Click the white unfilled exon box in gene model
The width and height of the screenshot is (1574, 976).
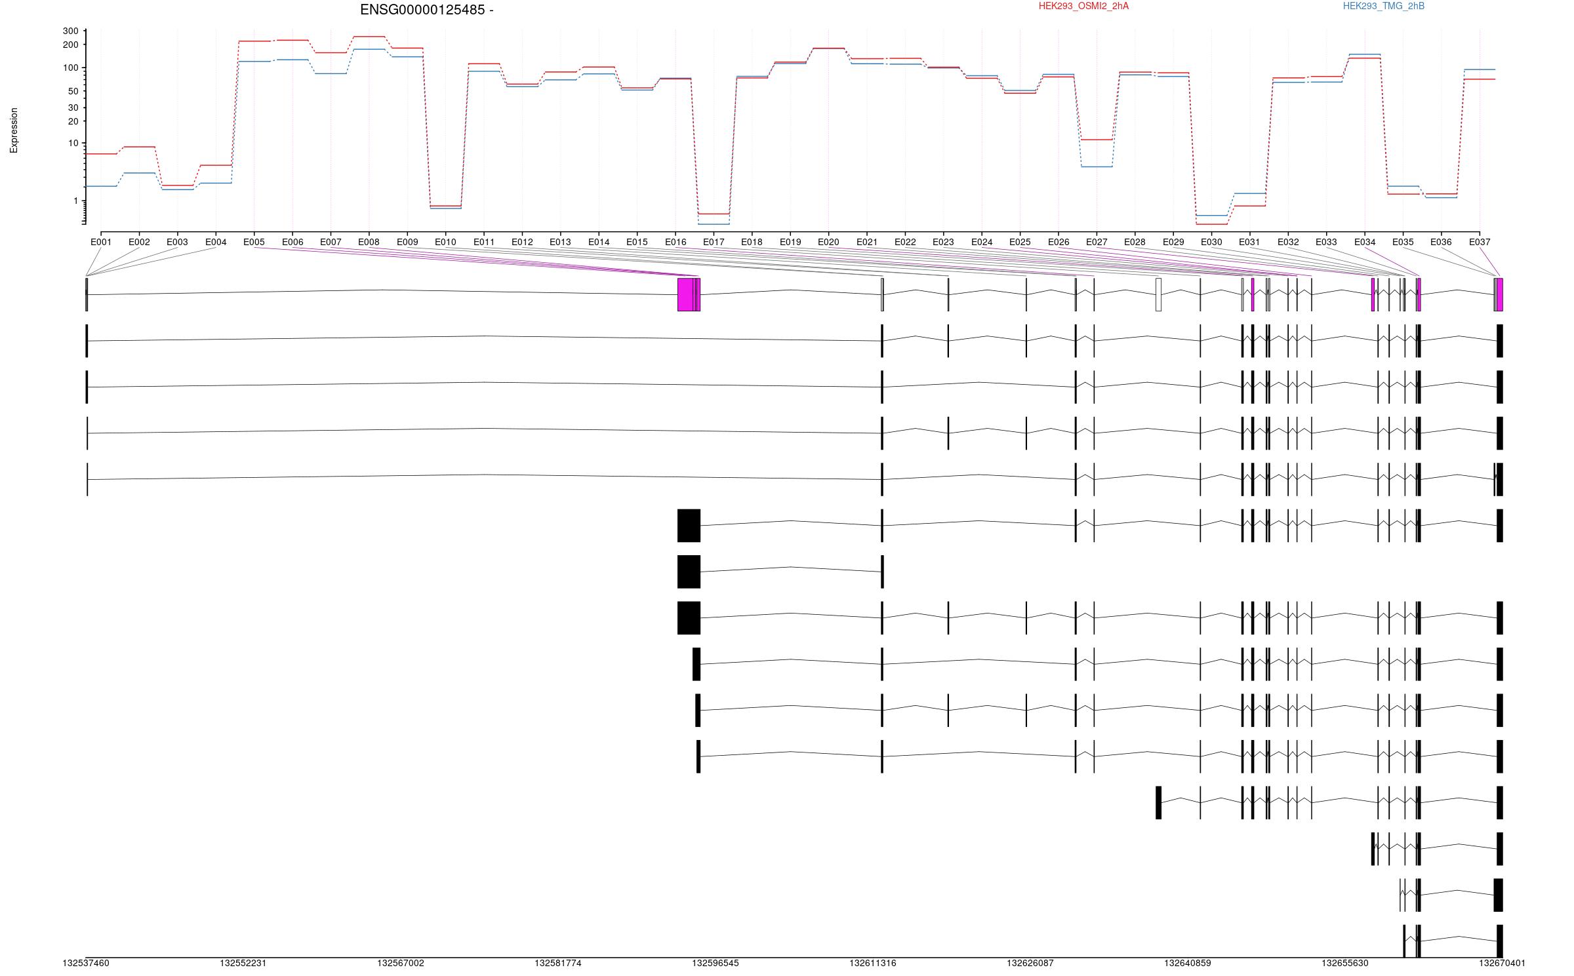point(1158,294)
